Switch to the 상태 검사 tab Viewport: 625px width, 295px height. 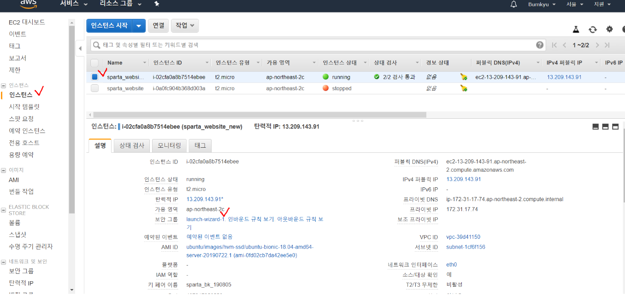pos(132,145)
